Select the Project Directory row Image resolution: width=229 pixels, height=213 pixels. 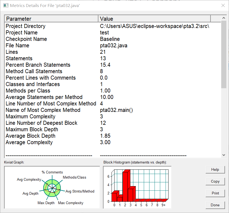[113, 26]
